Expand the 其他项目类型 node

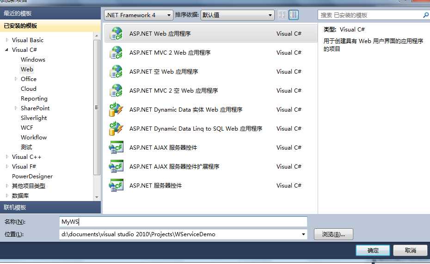point(7,186)
